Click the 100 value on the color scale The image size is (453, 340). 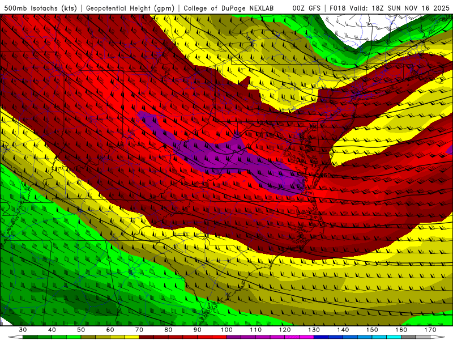click(x=226, y=330)
